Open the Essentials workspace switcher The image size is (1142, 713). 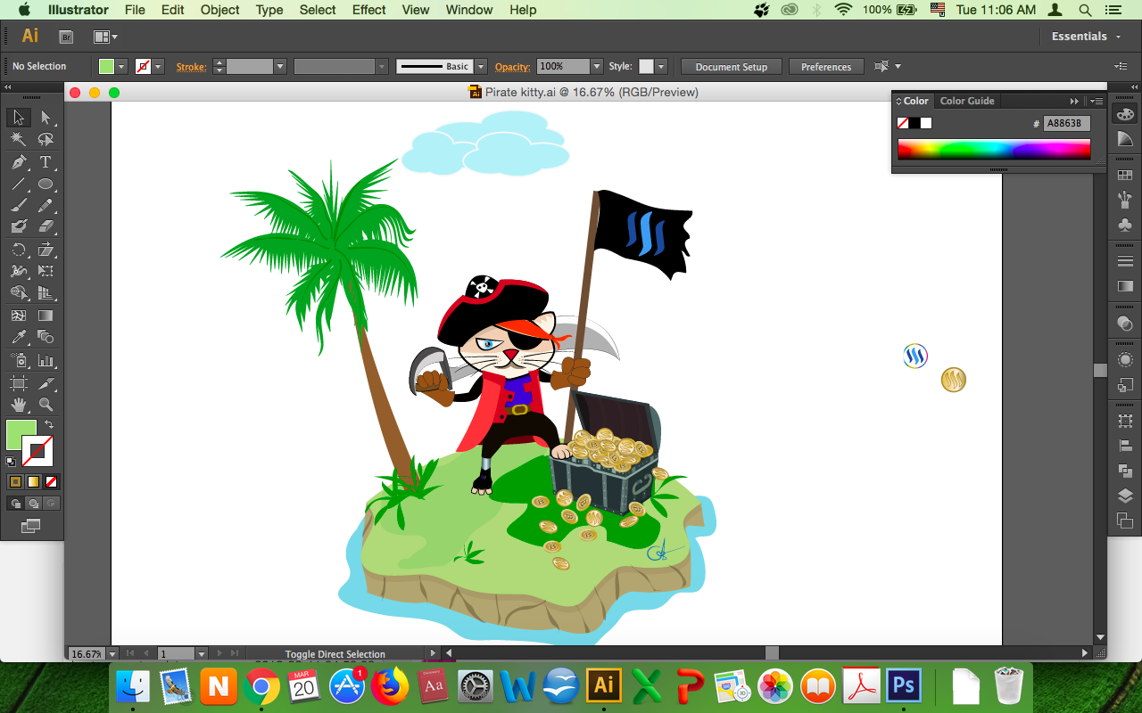[x=1085, y=37]
